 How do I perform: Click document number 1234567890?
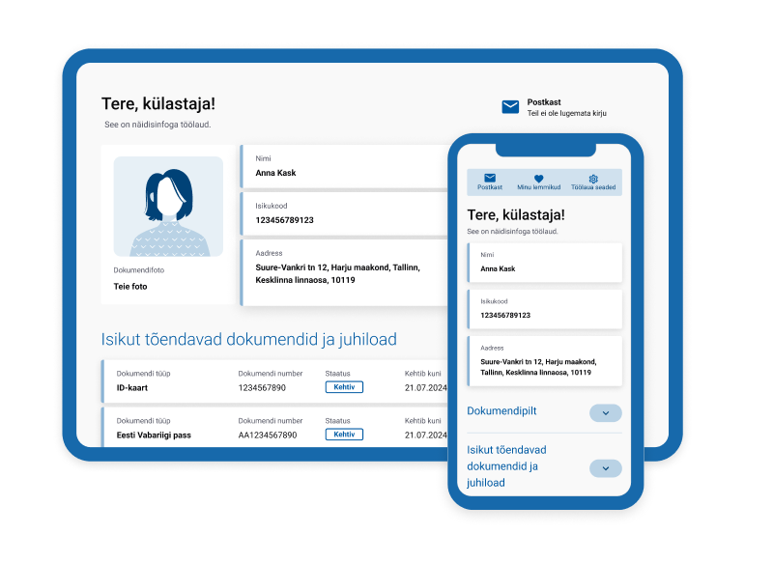coord(262,387)
